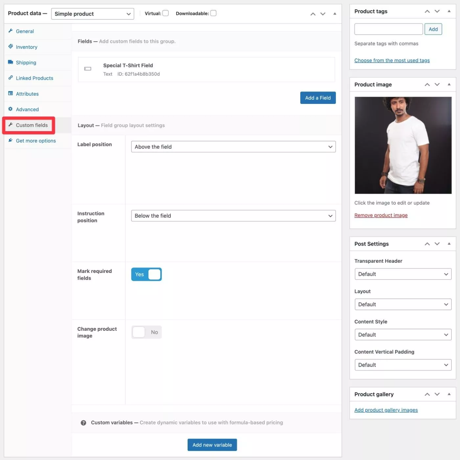
Task: Move Product data panel down
Action: [323, 14]
